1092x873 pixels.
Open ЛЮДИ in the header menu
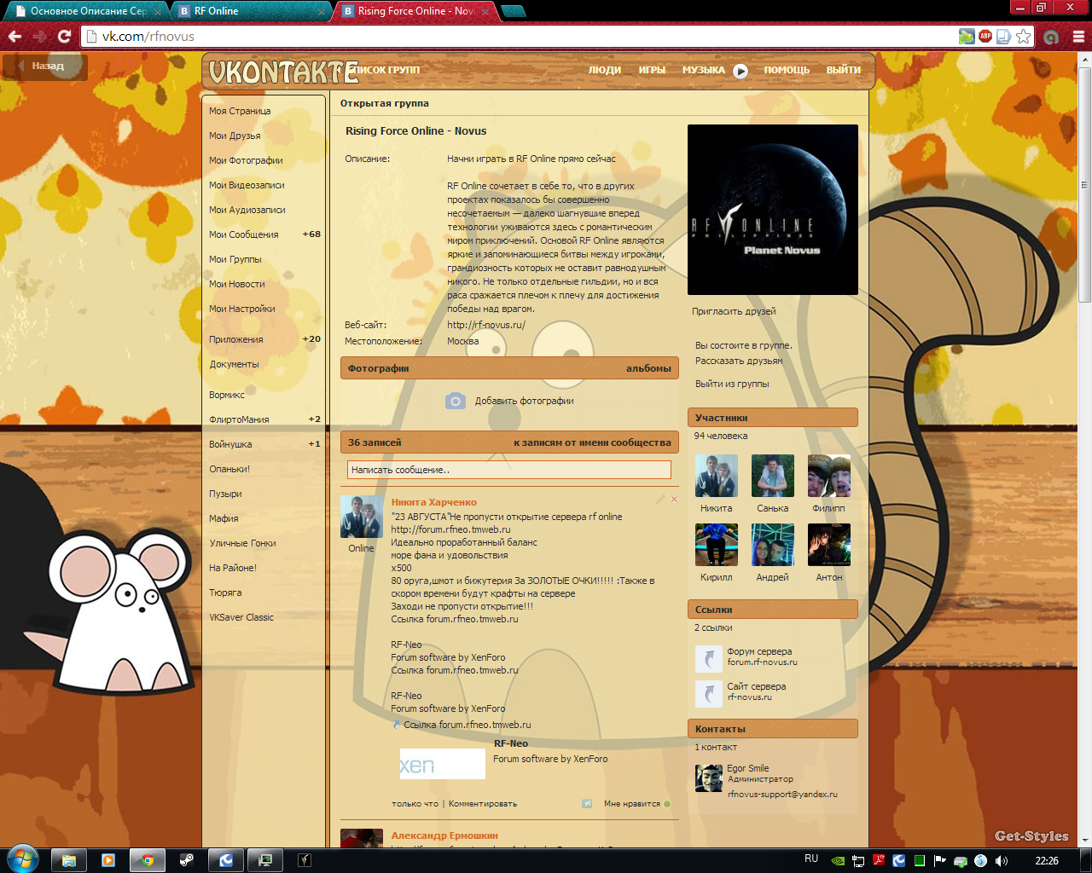605,70
